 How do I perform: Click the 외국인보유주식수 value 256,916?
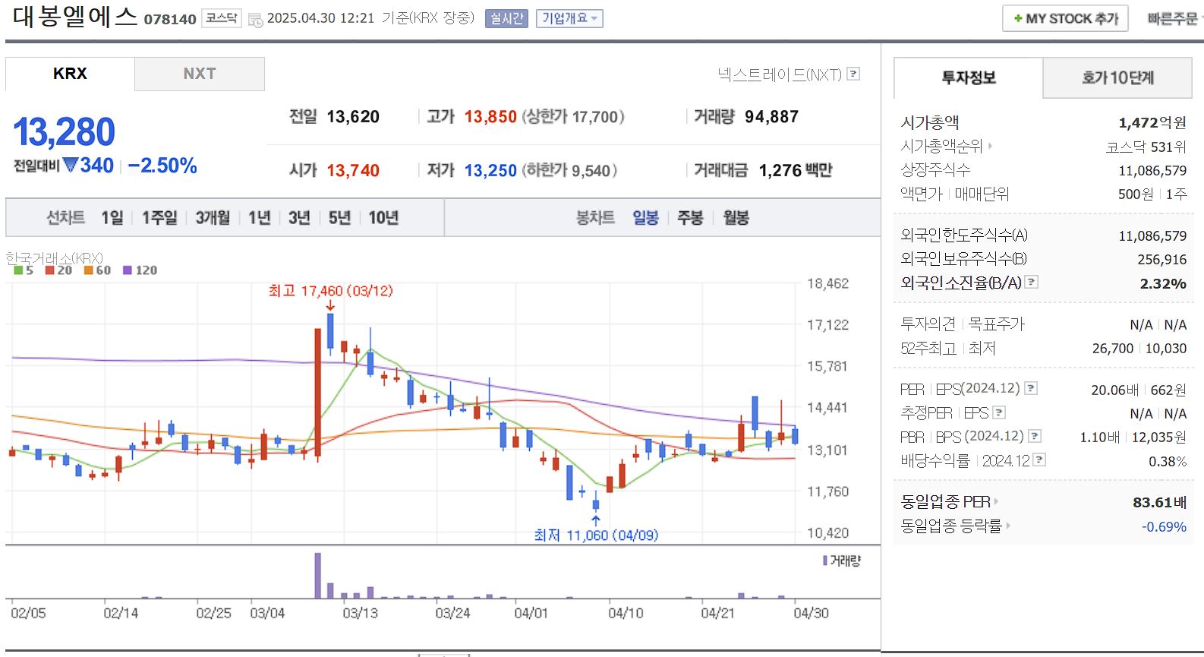(x=1161, y=260)
